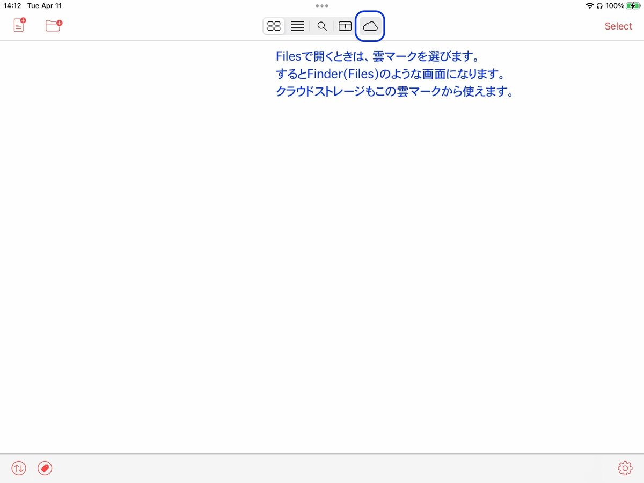The height and width of the screenshot is (483, 644).
Task: Switch to grid view
Action: tap(274, 26)
